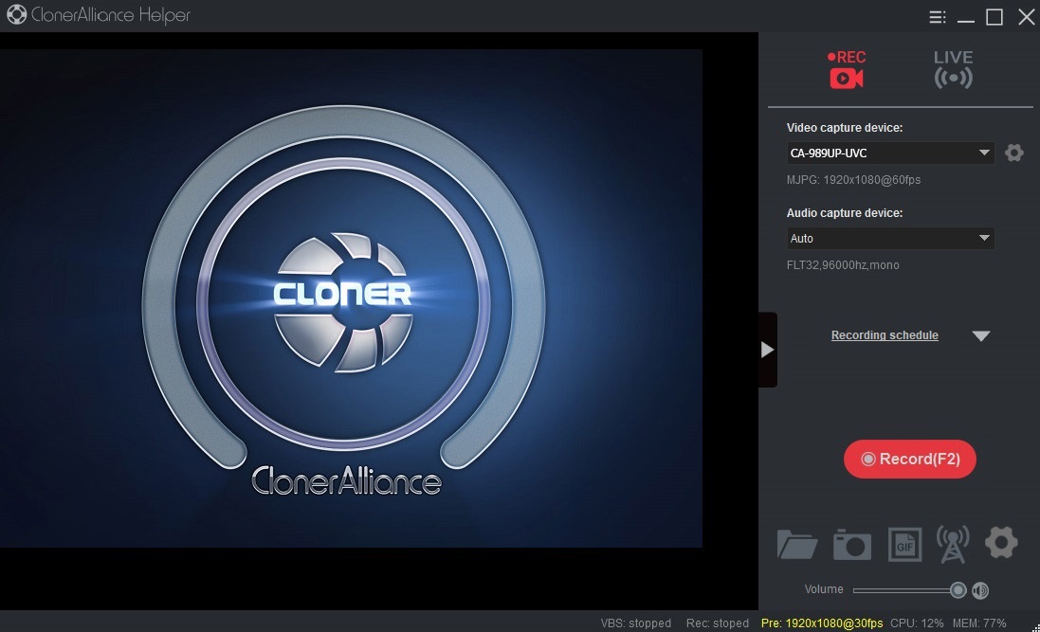Start recording with the Record(F2) button
1040x632 pixels.
point(910,459)
